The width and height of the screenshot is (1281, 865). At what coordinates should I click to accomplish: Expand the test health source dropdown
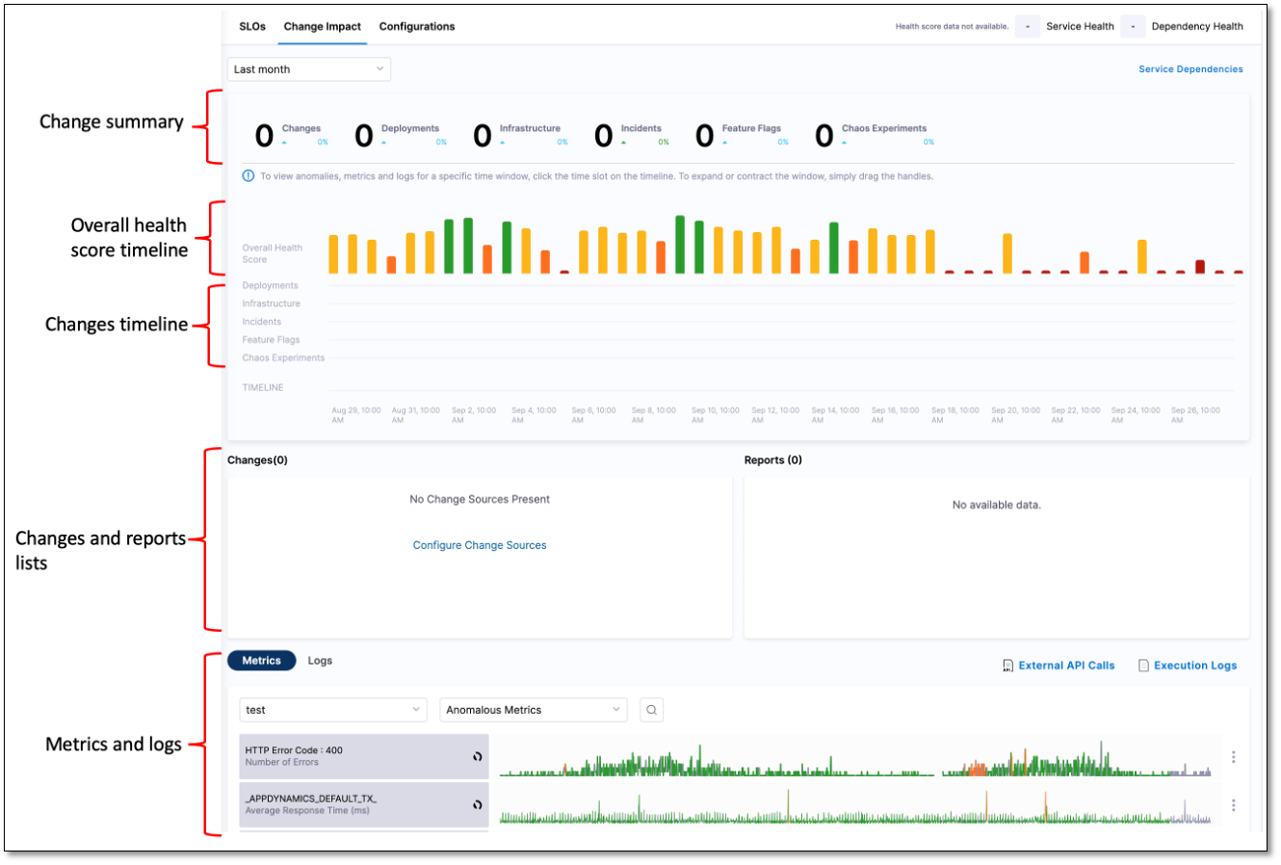pos(332,710)
